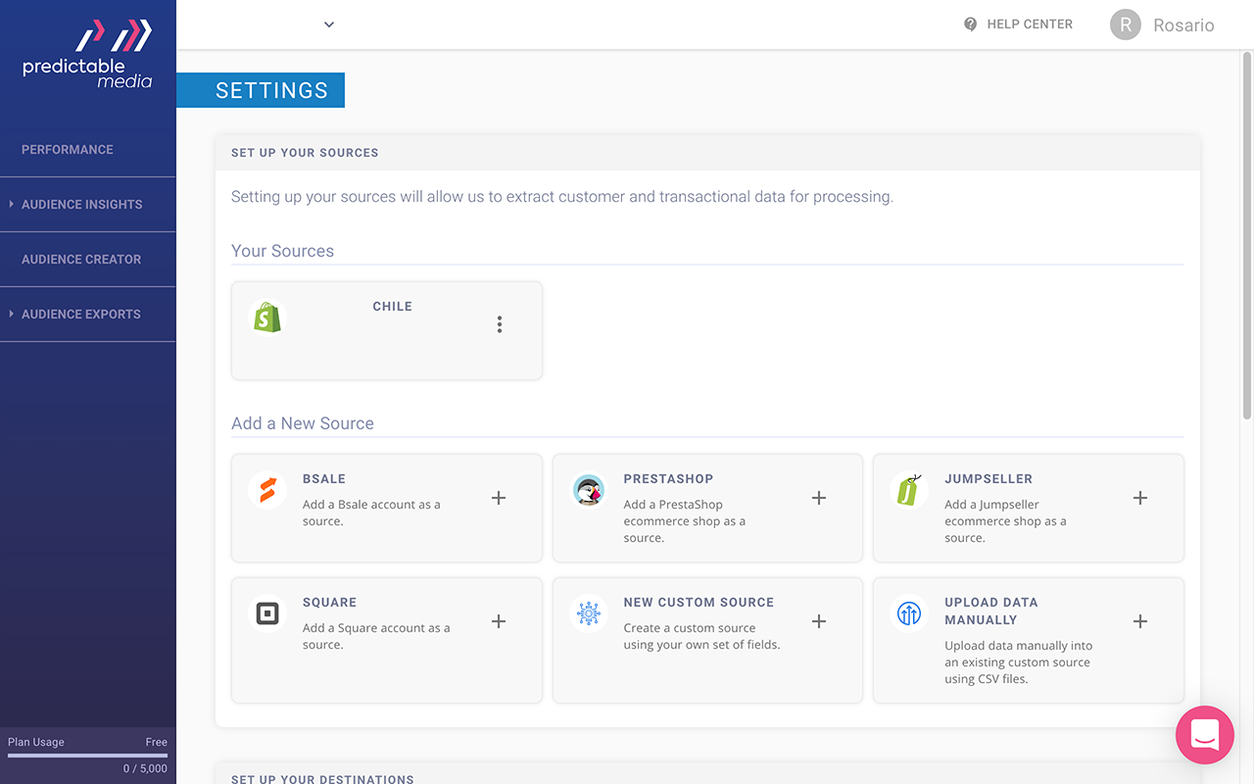Click the Predictable Media logo

[87, 54]
